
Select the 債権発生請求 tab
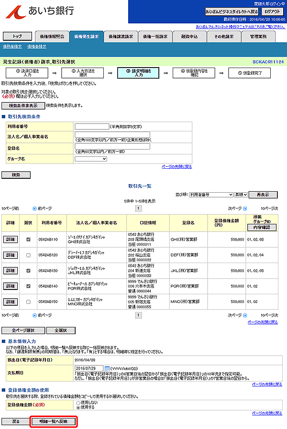pyautogui.click(x=86, y=36)
